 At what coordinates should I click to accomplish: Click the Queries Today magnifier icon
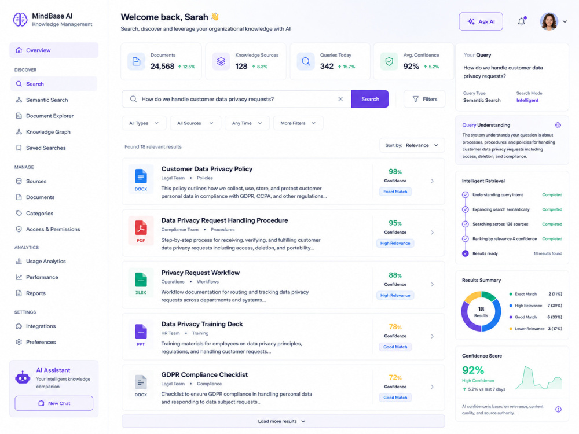pos(306,61)
